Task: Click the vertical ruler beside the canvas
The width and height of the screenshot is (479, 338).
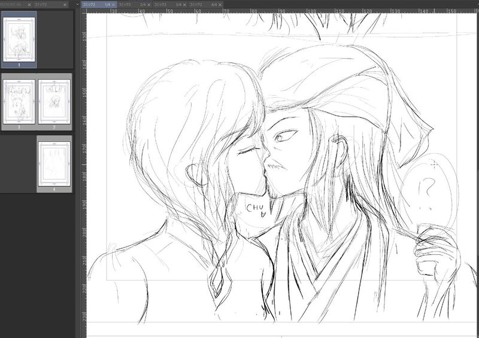Action: click(x=84, y=175)
